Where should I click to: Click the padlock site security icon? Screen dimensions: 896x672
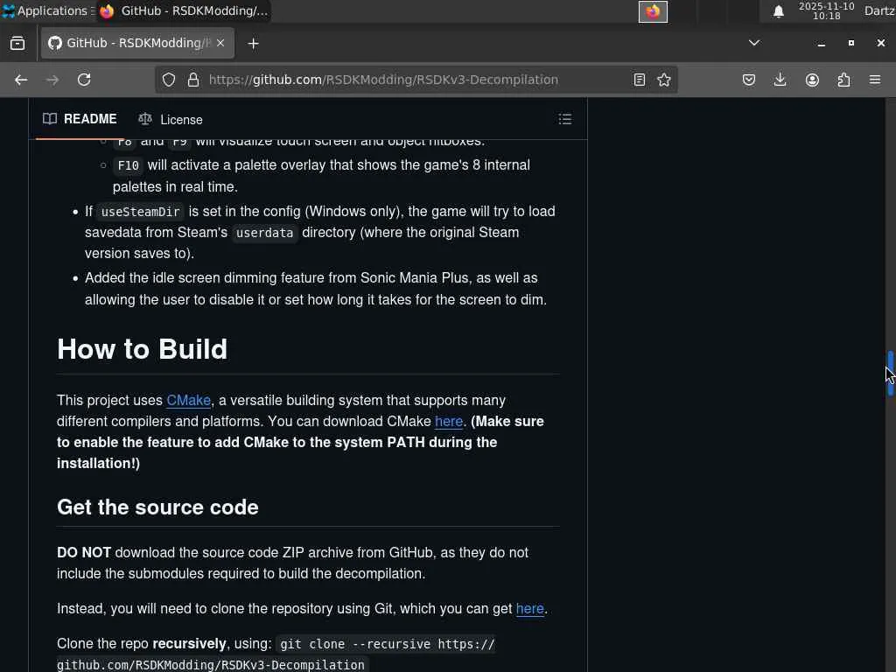(193, 80)
